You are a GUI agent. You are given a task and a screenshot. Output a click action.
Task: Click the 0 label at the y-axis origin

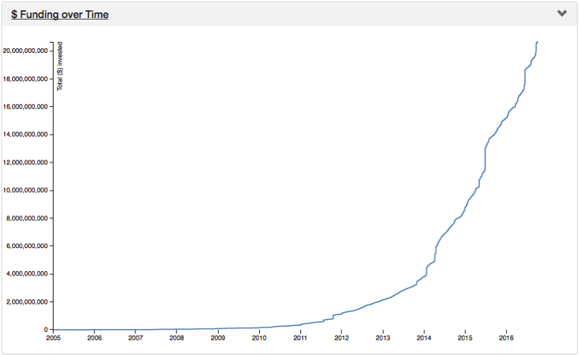coord(46,330)
